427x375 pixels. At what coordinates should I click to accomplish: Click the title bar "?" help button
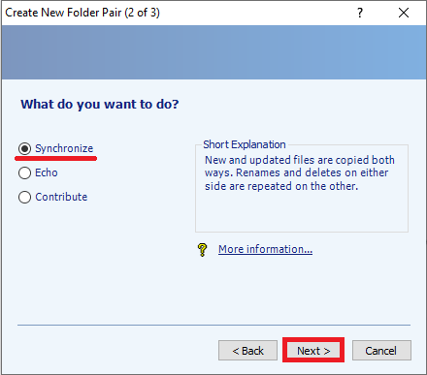click(x=360, y=13)
